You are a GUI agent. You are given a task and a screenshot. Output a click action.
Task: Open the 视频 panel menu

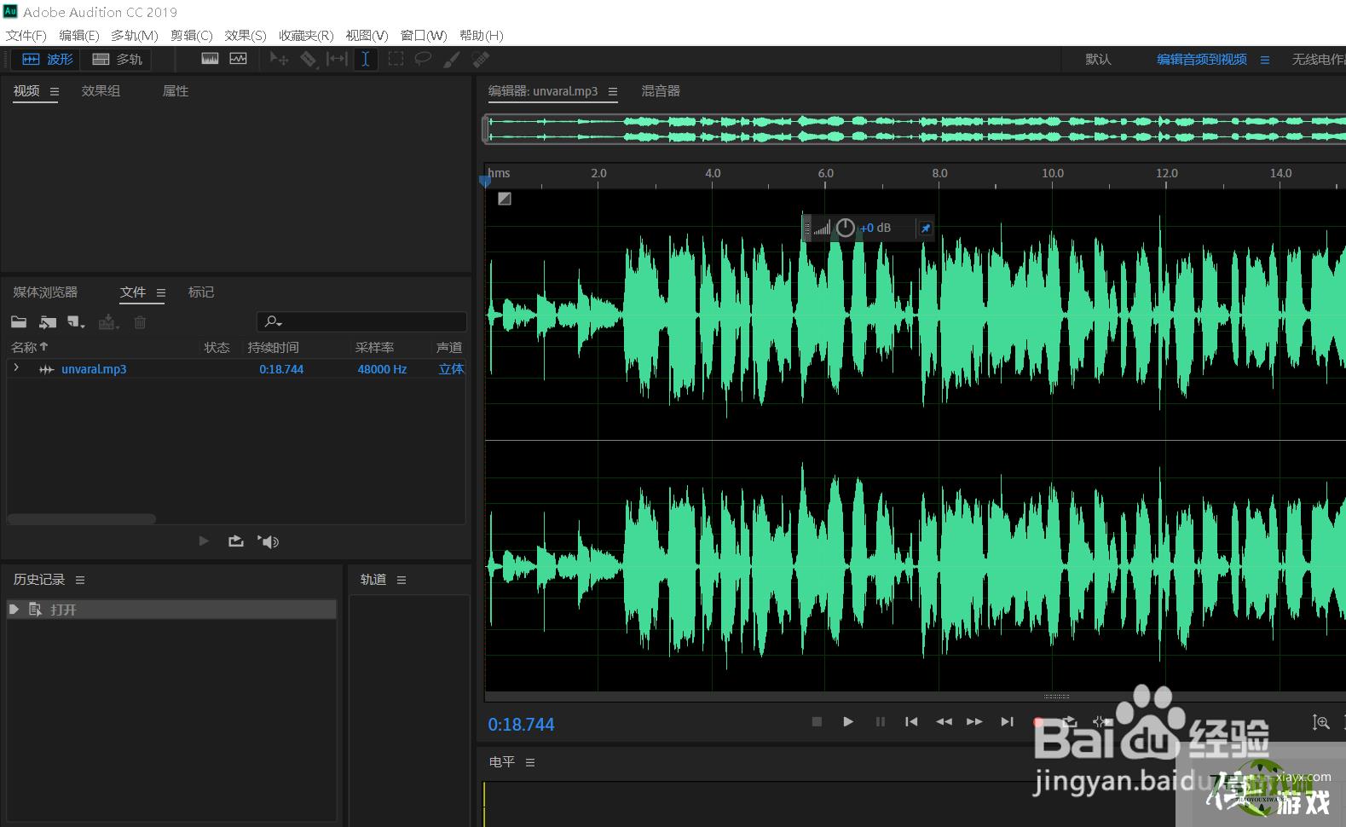tap(55, 91)
